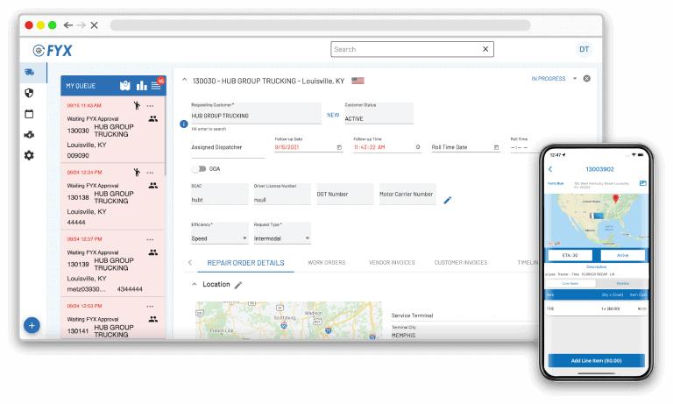
Task: Click the DOT Number field
Action: tap(345, 194)
